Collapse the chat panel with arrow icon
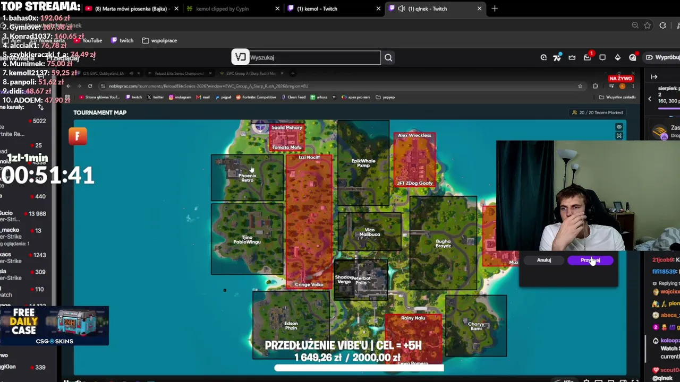This screenshot has width=680, height=382. [x=654, y=77]
